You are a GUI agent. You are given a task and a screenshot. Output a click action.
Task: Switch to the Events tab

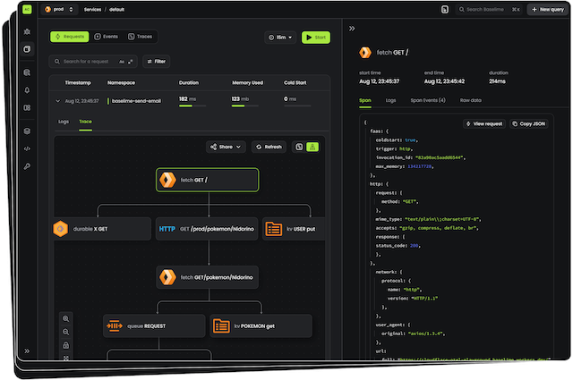pos(108,38)
